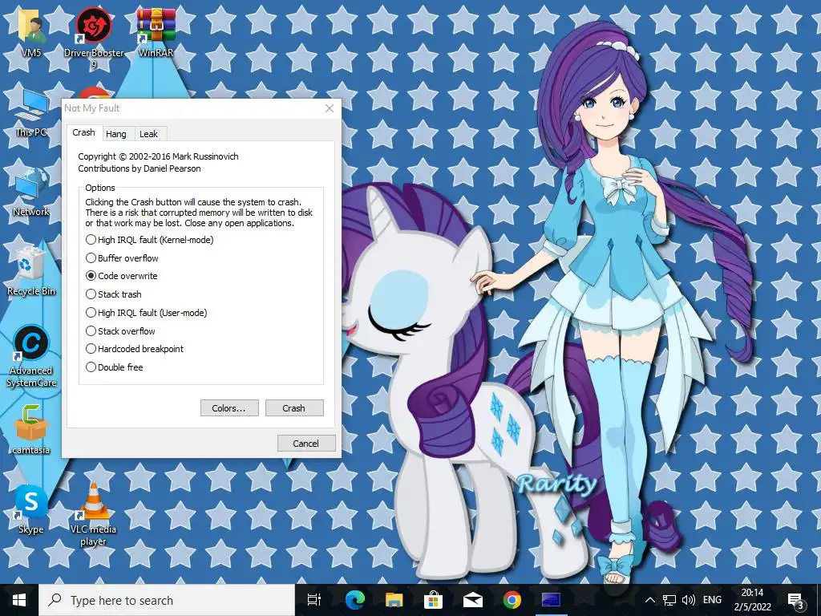Screen dimensions: 821x616
Task: Launch Advanced SystemCare shortcut
Action: click(x=31, y=356)
